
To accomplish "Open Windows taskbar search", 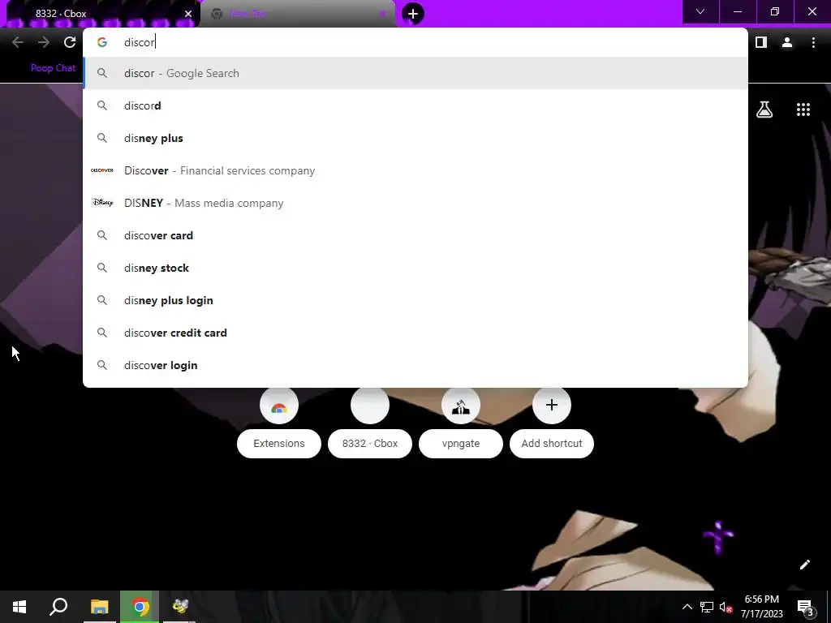I will pos(58,607).
